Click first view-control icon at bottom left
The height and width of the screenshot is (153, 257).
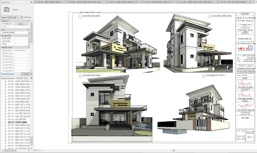click(x=35, y=150)
